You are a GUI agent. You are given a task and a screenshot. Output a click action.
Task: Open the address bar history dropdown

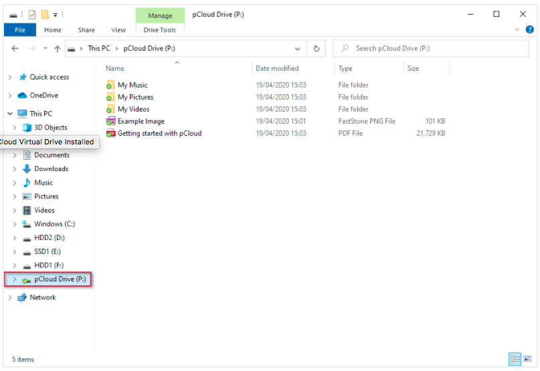pos(298,49)
